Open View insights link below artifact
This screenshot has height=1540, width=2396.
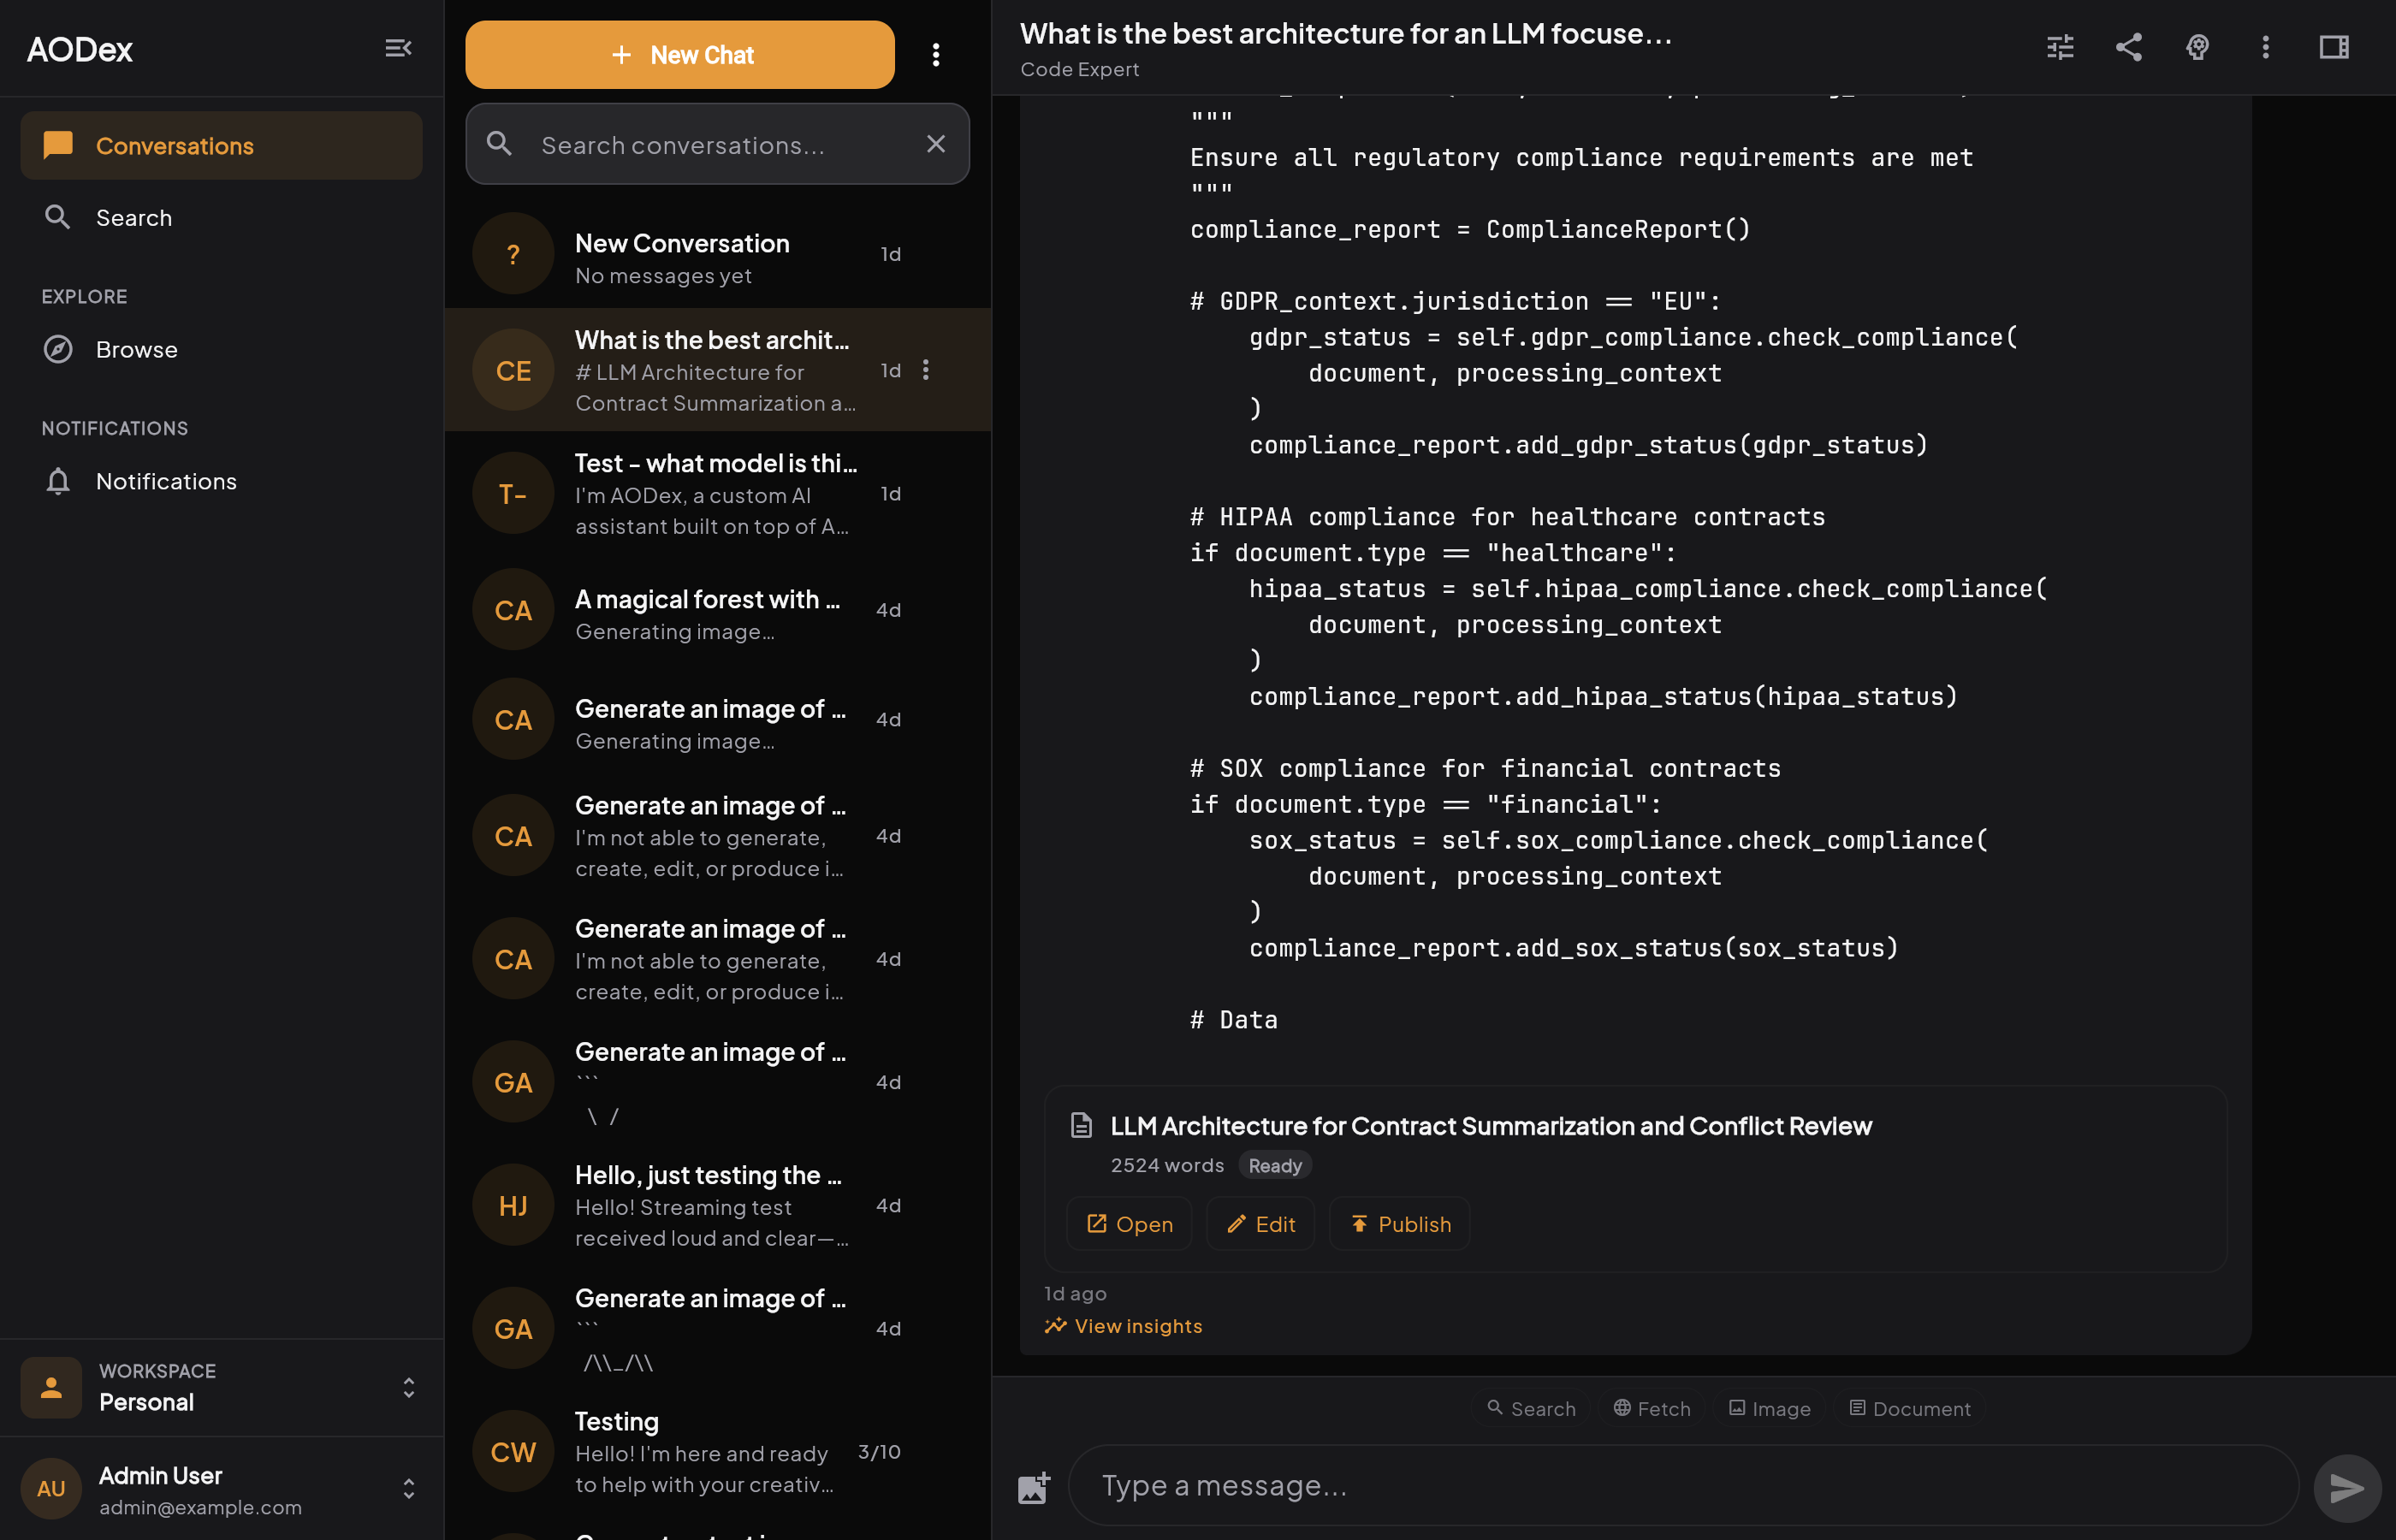pos(1122,1325)
